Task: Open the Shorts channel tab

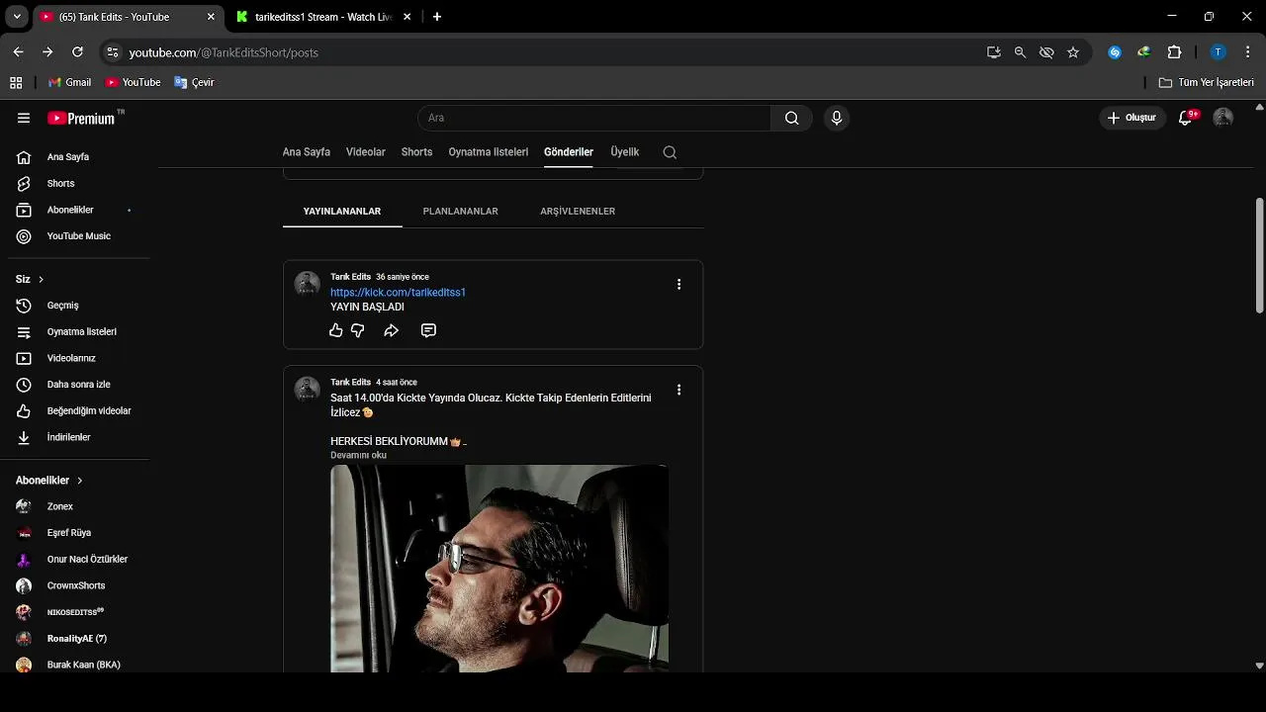Action: tap(416, 152)
